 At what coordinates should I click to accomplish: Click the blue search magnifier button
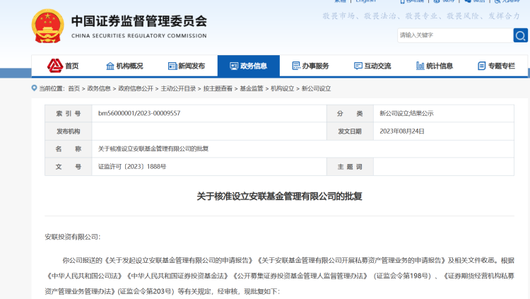coord(521,35)
